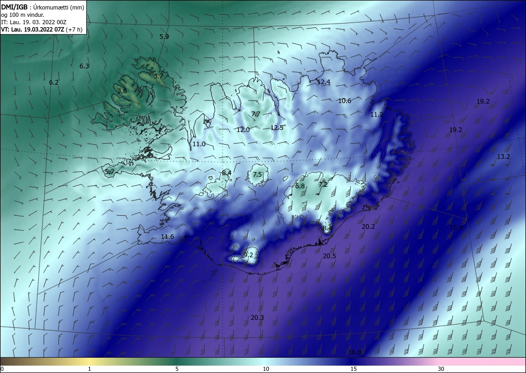The image size is (526, 373).
Task: Click the 11.6 value label
Action: tap(167, 237)
